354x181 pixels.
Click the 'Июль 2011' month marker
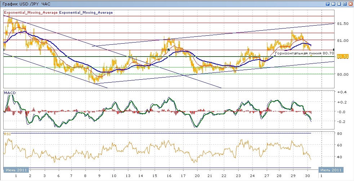(x=331, y=170)
